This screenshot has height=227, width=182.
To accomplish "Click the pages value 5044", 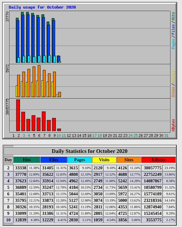I will click(73, 194).
